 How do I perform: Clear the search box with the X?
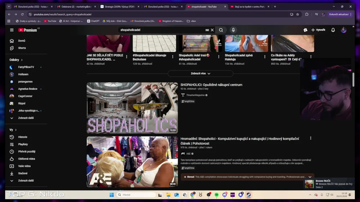click(x=212, y=30)
